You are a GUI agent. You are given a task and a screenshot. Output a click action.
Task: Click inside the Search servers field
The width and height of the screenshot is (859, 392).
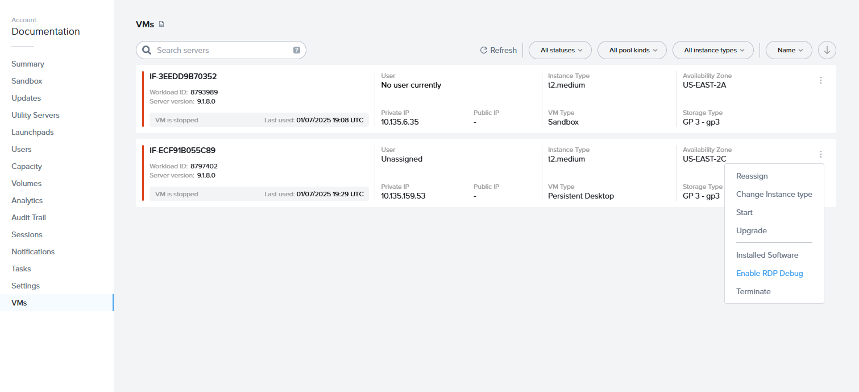222,50
